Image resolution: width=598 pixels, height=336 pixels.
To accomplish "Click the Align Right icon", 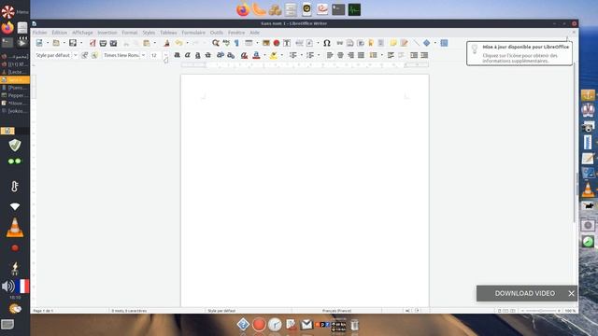I will tap(350, 55).
